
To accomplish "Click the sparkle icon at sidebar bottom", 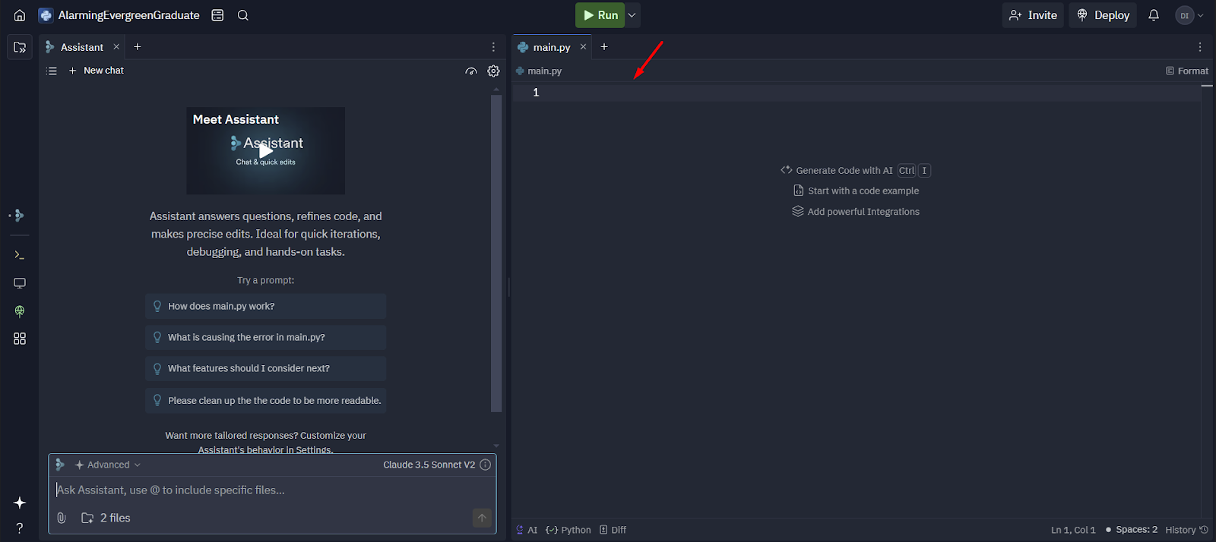I will click(20, 503).
